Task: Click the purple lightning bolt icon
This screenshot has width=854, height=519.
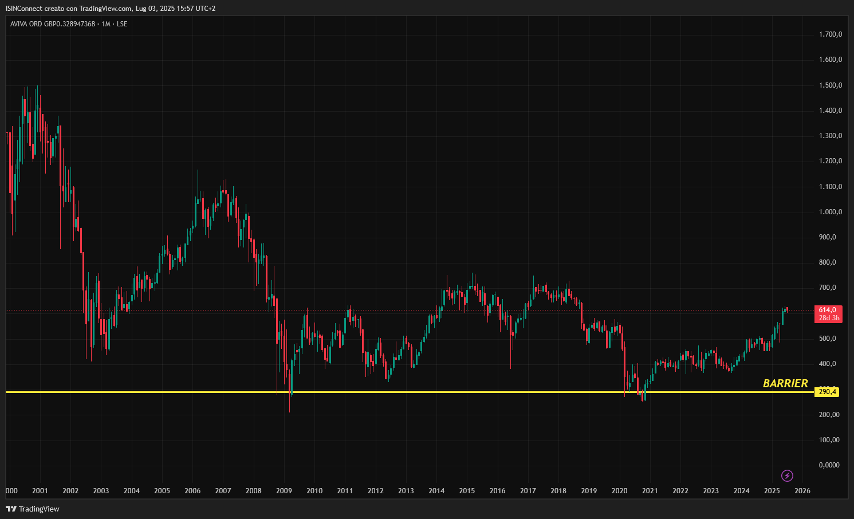Action: (x=787, y=475)
